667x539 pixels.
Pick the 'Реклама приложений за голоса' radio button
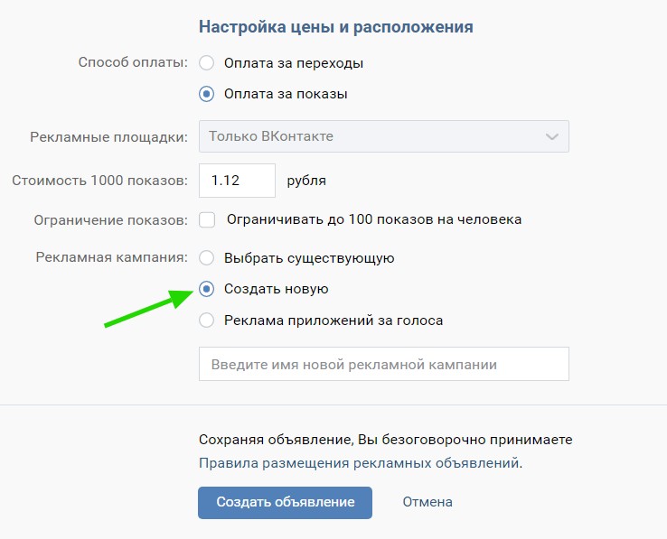pyautogui.click(x=207, y=321)
